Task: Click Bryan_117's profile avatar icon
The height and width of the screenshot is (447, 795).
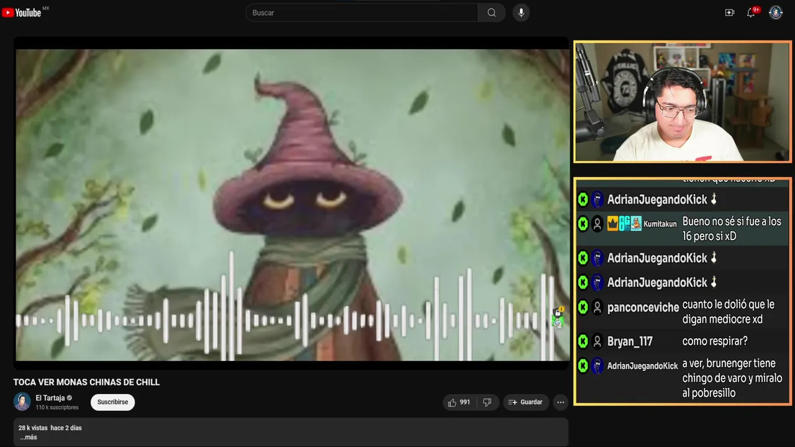Action: pyautogui.click(x=597, y=341)
